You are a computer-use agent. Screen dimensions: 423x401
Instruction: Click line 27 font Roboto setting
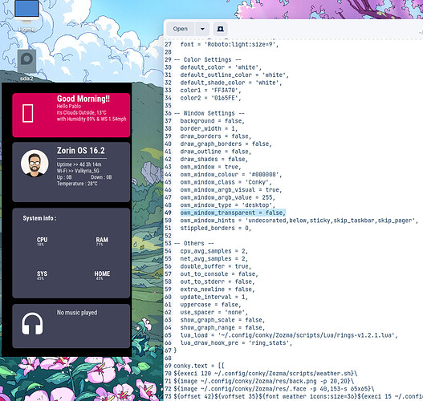(230, 44)
